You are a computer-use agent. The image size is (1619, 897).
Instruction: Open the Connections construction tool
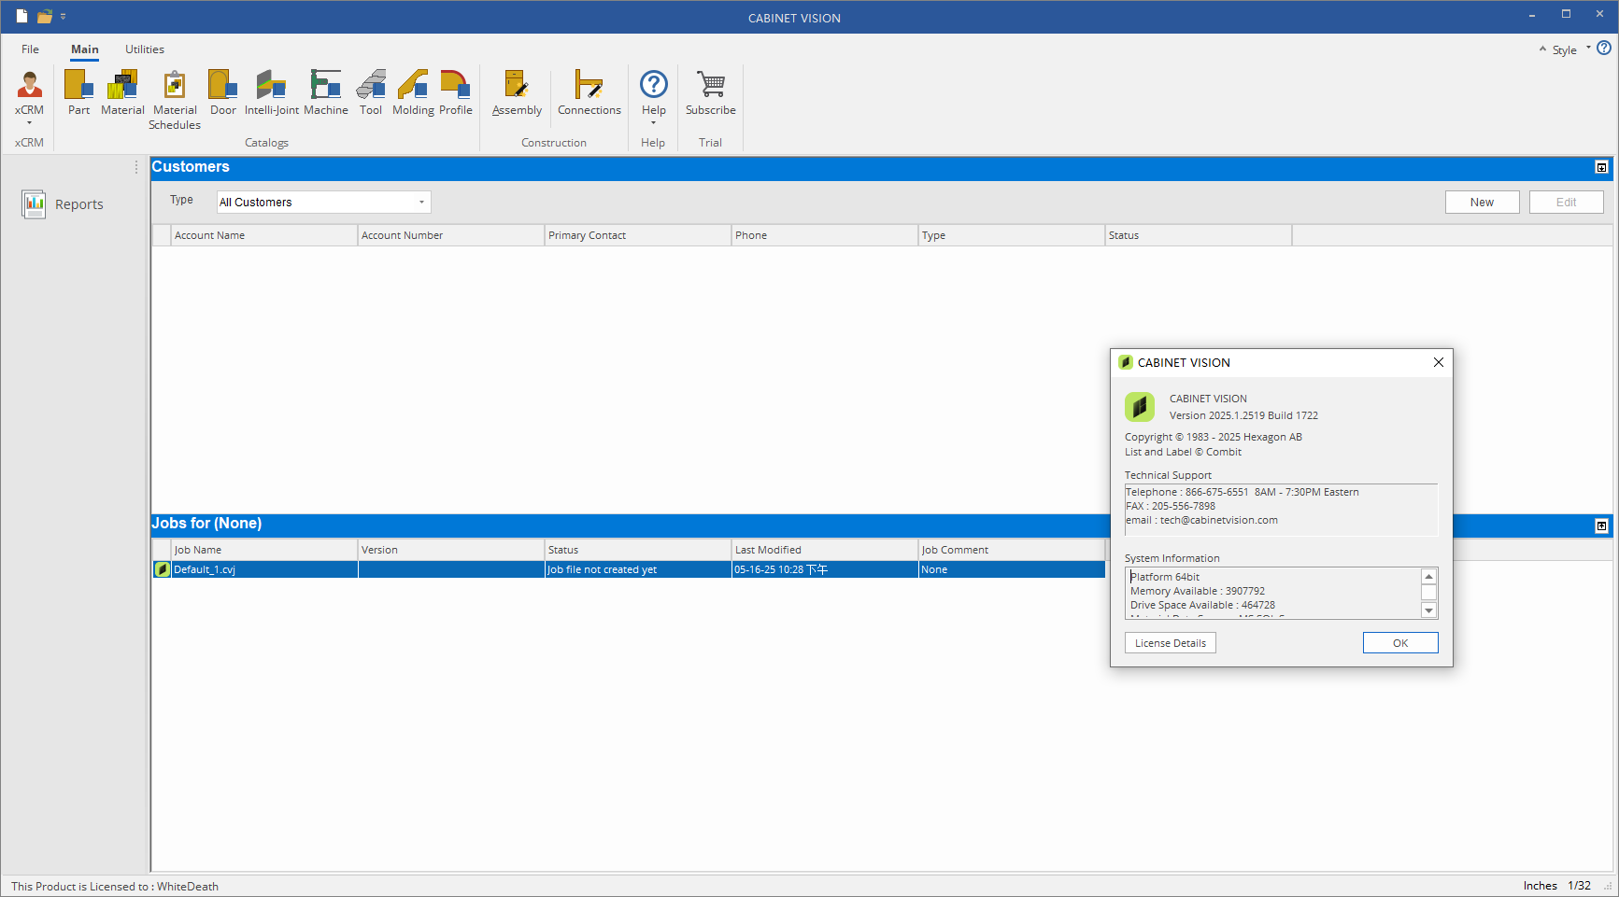(x=589, y=92)
